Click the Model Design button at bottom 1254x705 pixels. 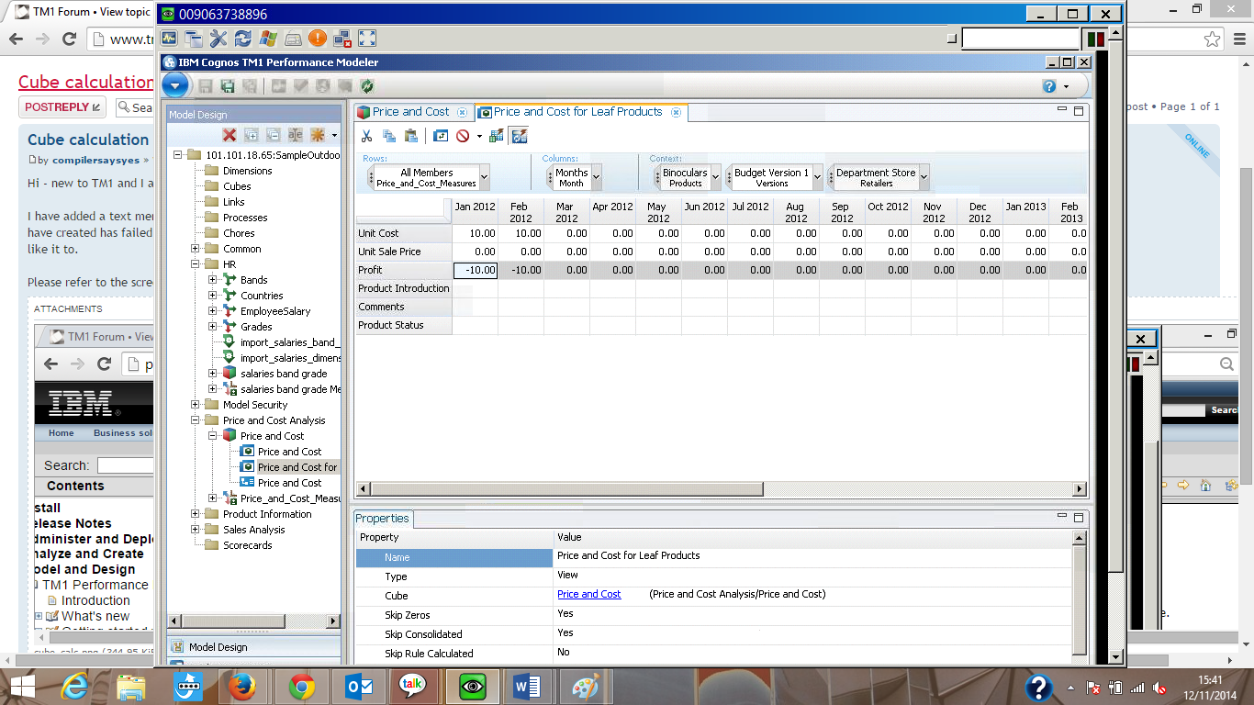[x=253, y=646]
